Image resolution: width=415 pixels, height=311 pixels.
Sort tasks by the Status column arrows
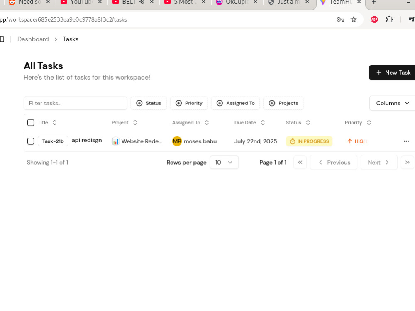click(x=308, y=123)
